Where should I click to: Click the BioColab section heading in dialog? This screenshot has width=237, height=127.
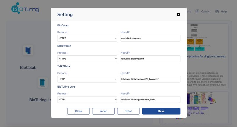63,25
